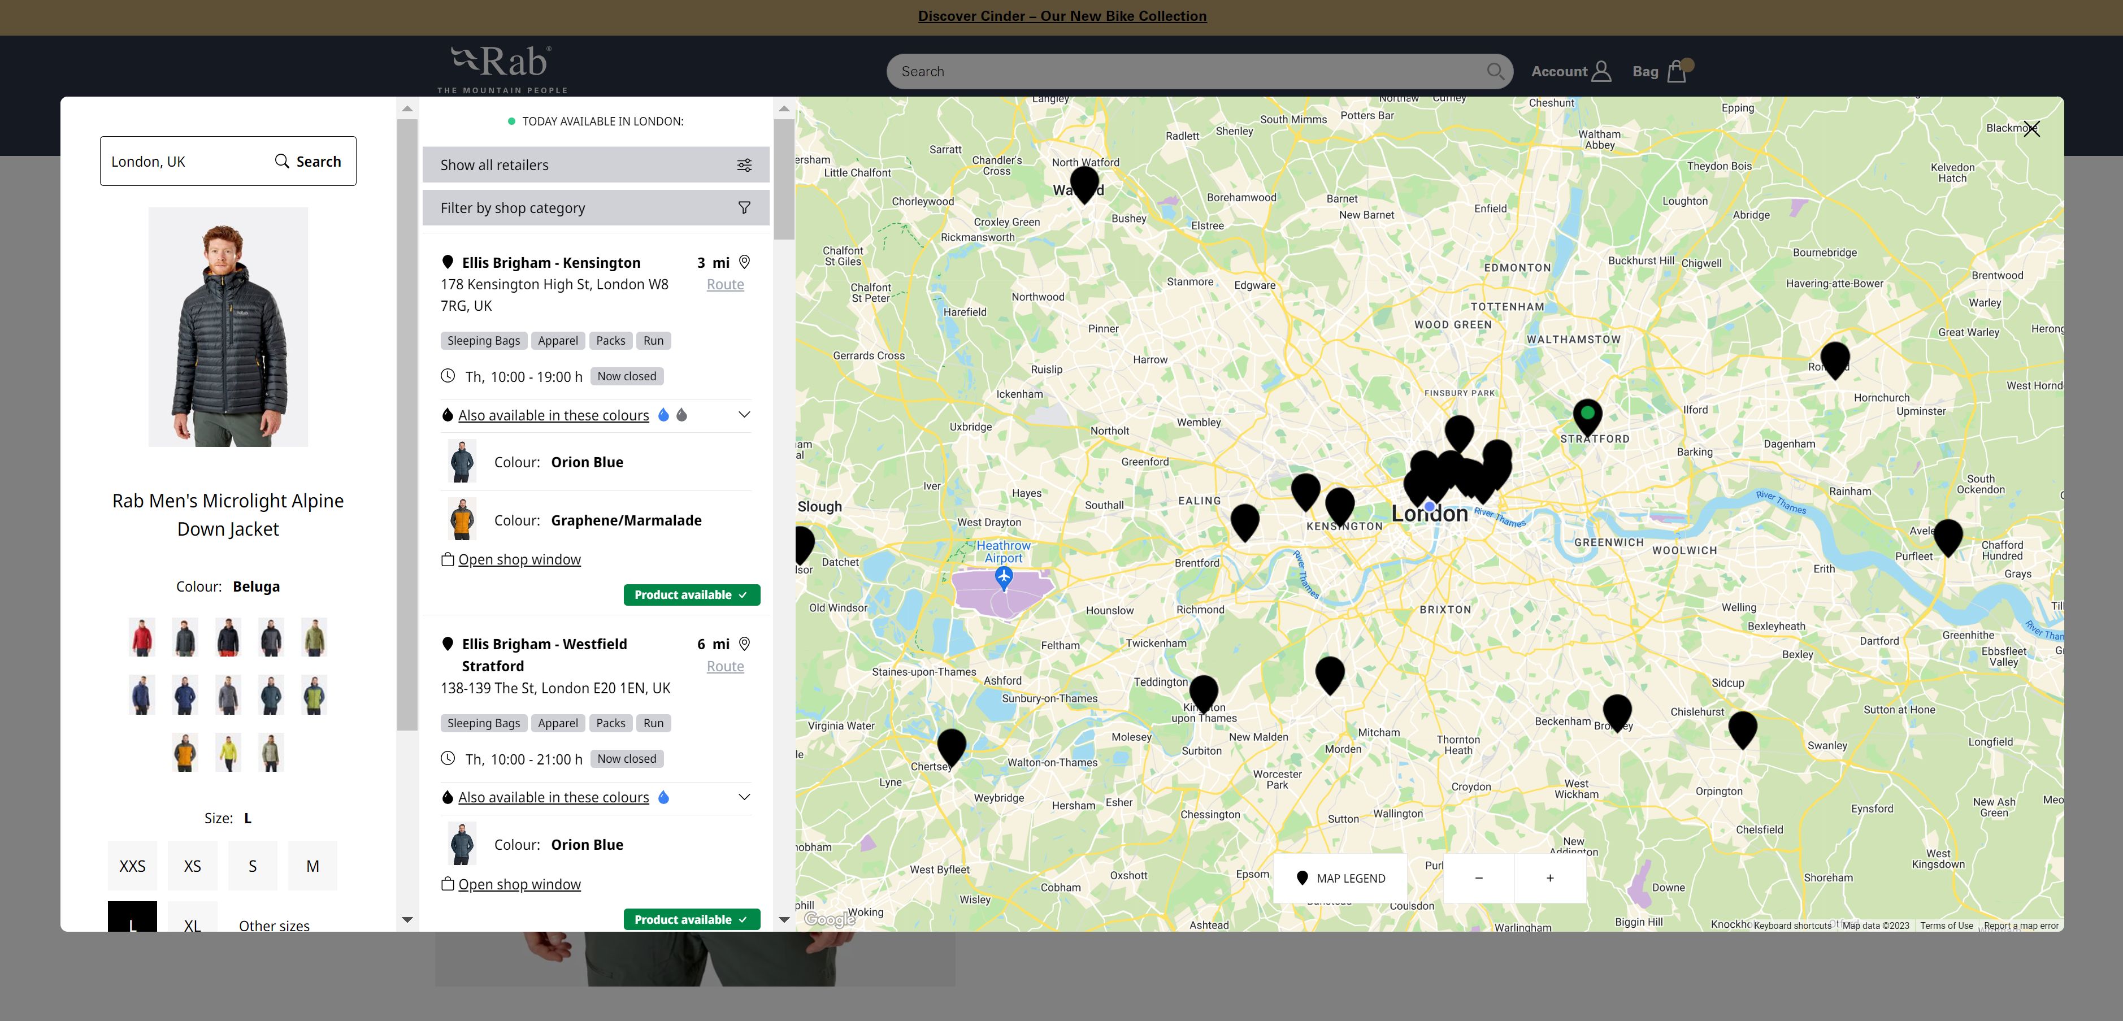Viewport: 2123px width, 1021px height.
Task: Open Show all retailers dropdown
Action: [x=596, y=165]
